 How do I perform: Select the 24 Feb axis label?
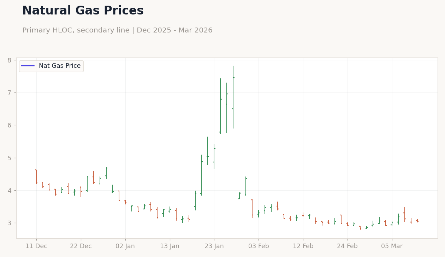point(348,246)
